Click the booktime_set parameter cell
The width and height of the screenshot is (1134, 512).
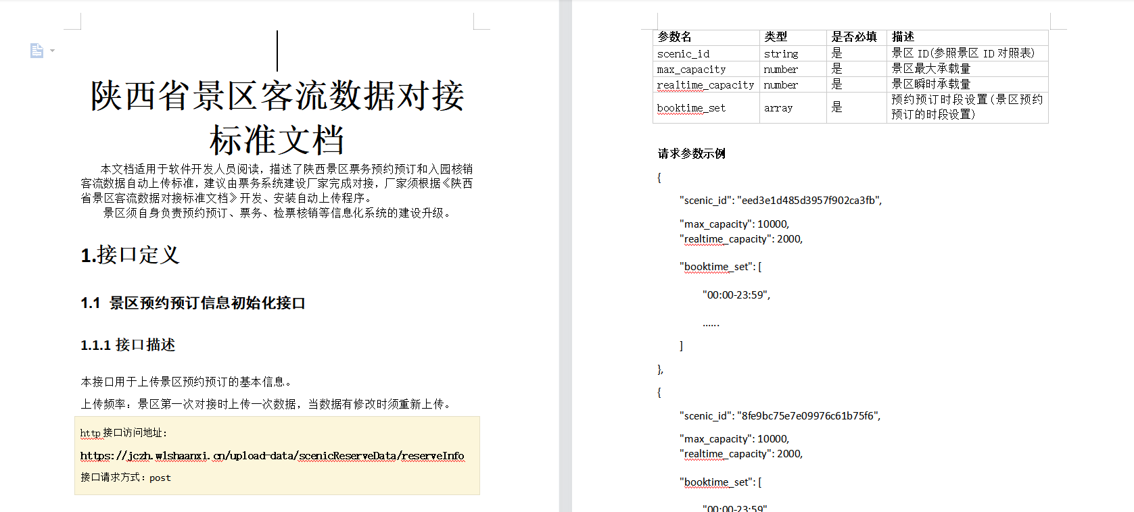pos(691,108)
